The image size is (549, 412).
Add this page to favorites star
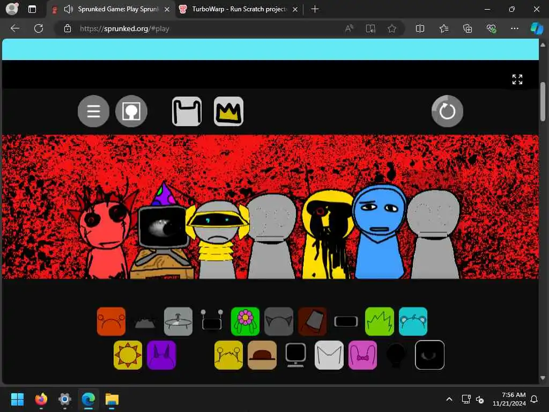click(x=392, y=28)
